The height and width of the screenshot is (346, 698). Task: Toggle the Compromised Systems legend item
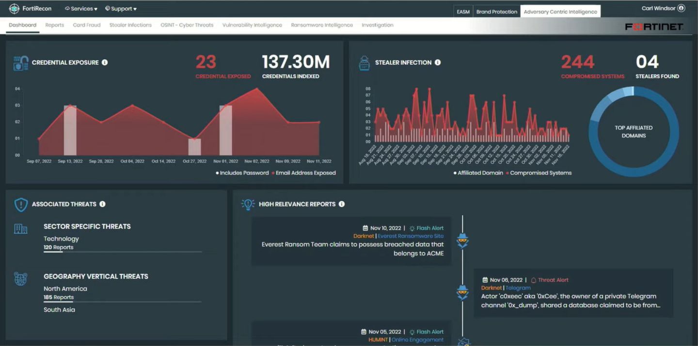point(540,173)
